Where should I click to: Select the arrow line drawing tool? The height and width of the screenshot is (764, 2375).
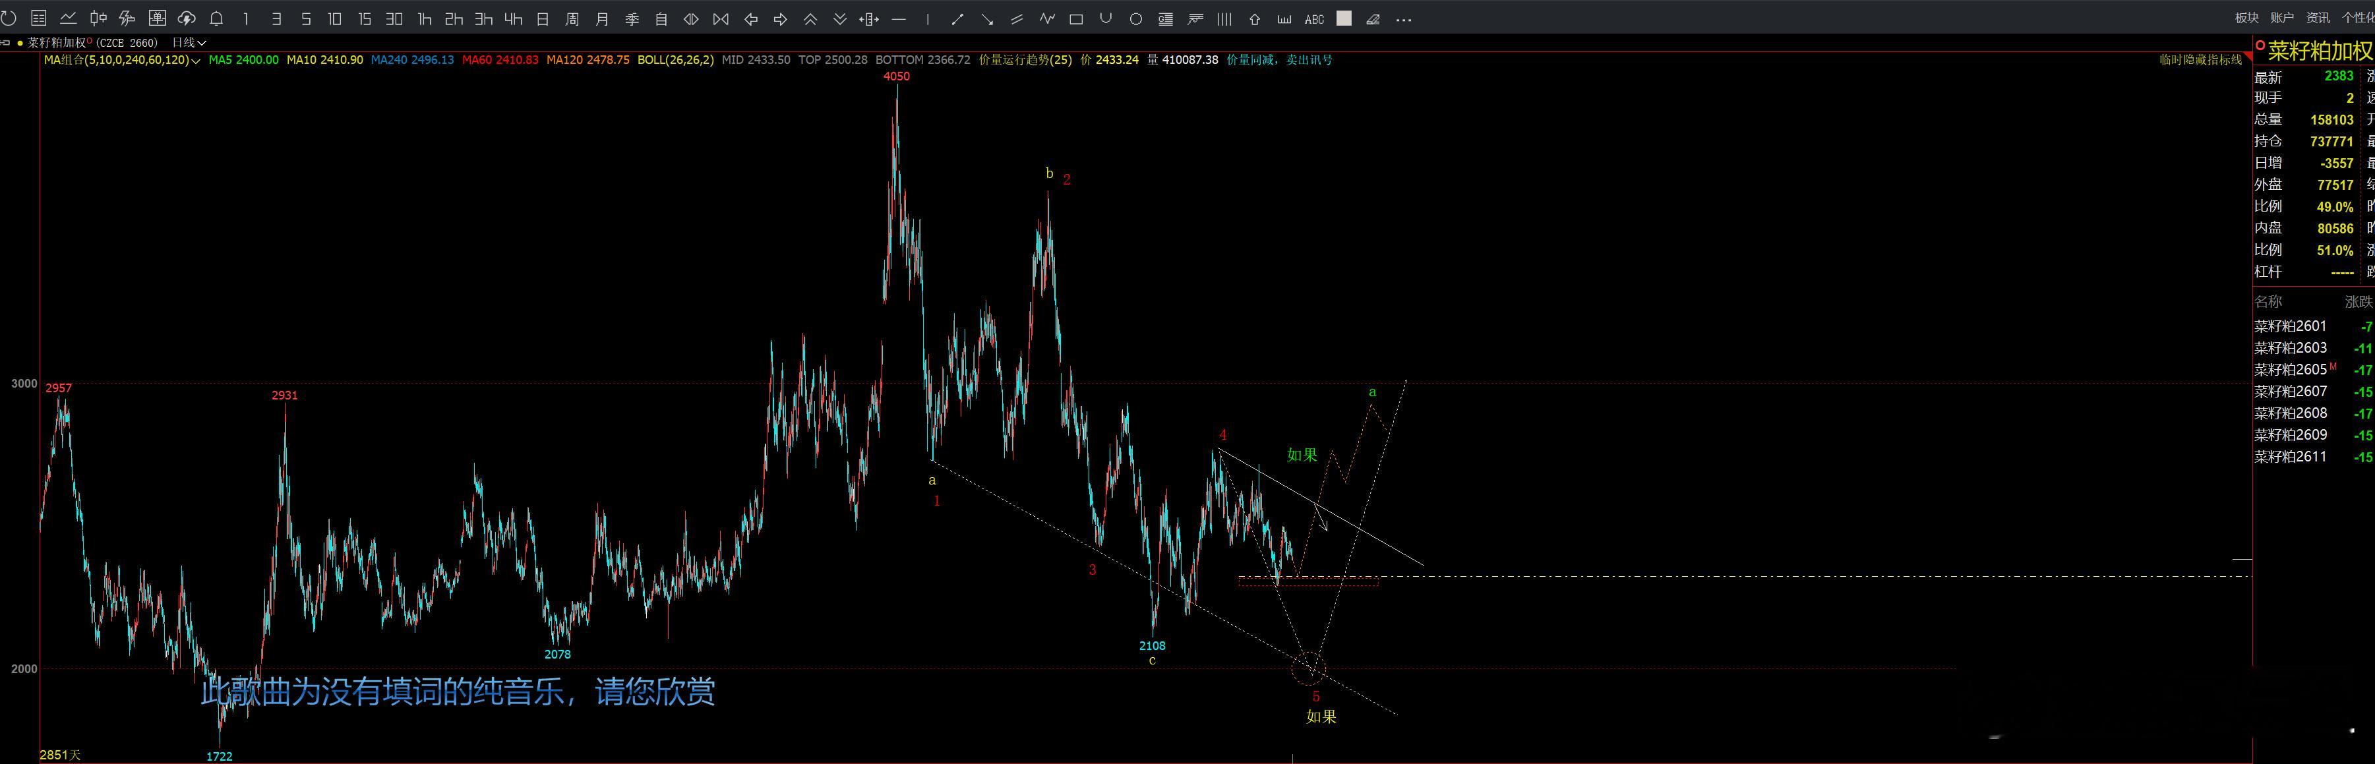tap(988, 18)
